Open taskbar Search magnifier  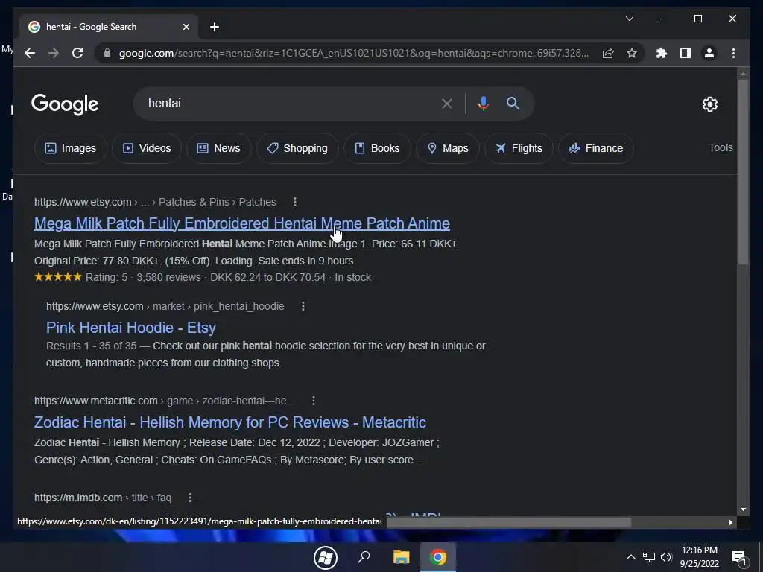[x=364, y=557]
